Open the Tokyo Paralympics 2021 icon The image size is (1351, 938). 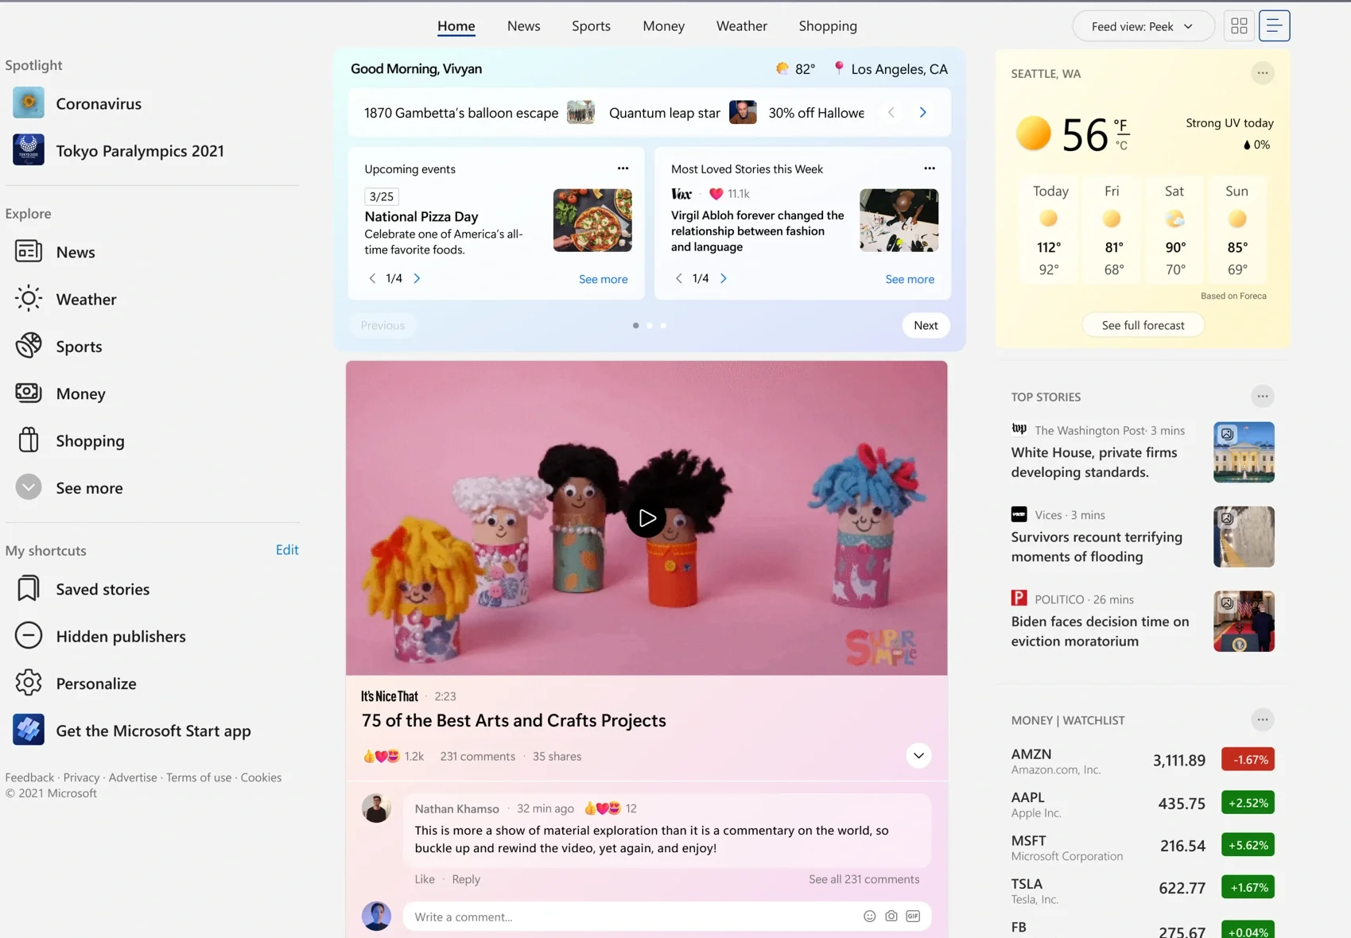click(x=29, y=149)
